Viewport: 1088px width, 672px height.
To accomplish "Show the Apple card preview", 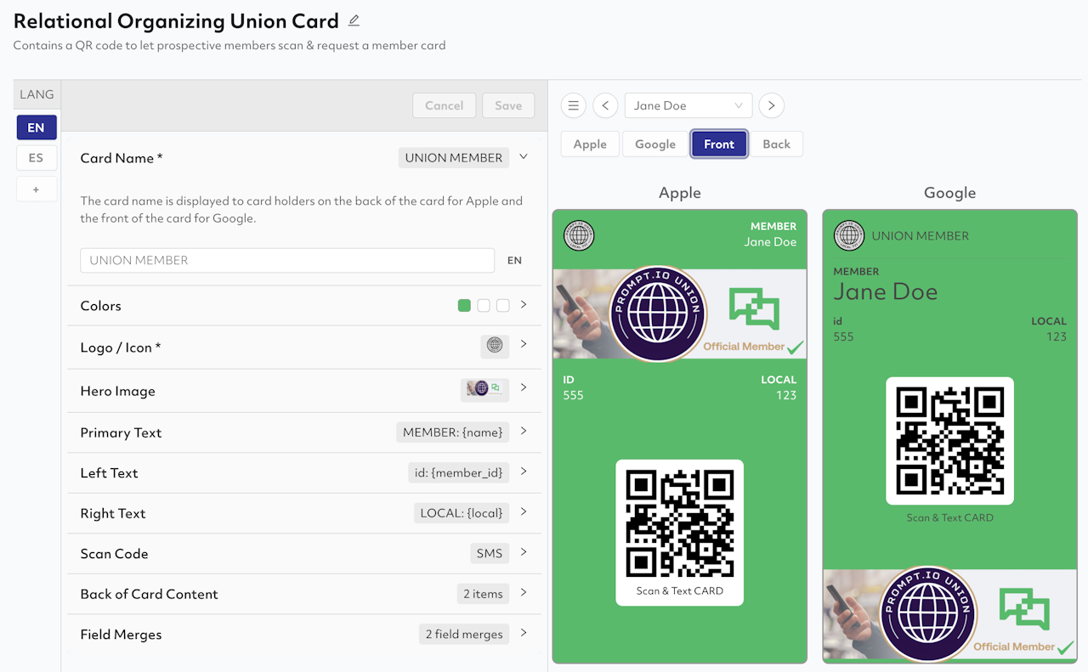I will [590, 144].
